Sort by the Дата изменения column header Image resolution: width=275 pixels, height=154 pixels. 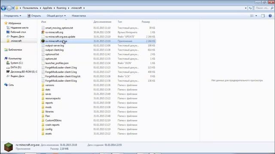coord(102,22)
